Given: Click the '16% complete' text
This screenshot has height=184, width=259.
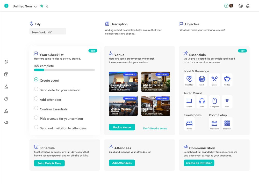Looking at the screenshot, I should click(44, 66).
